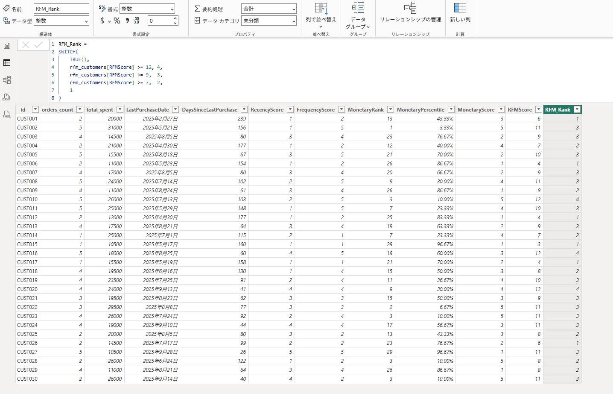Open the TMDL view sidebar icon

point(7,114)
